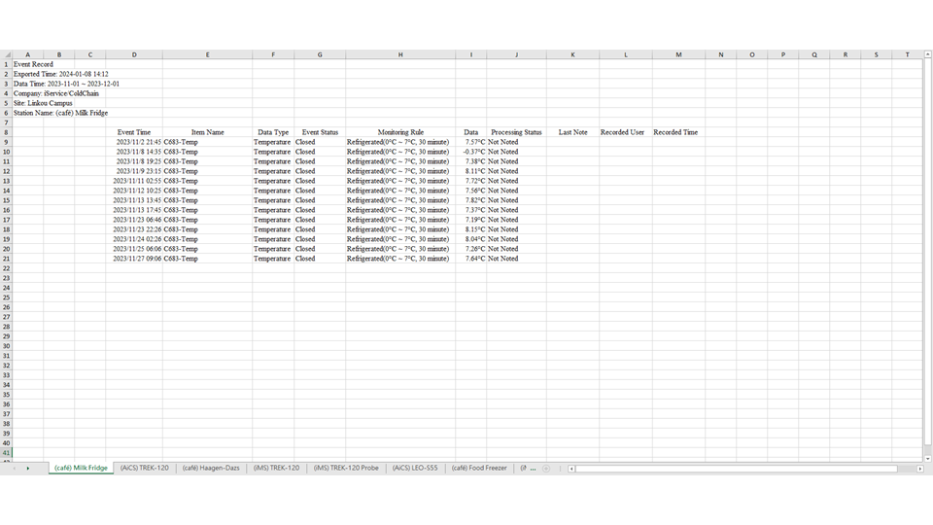Click the sheet tab scroll-right arrow
This screenshot has width=933, height=525.
pyautogui.click(x=27, y=469)
